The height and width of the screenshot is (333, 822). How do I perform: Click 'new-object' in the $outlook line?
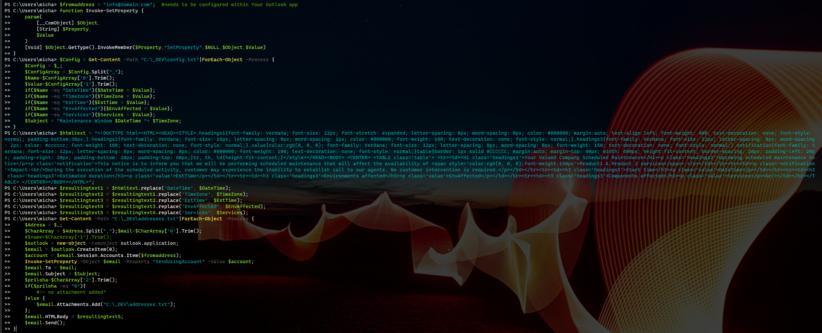71,243
